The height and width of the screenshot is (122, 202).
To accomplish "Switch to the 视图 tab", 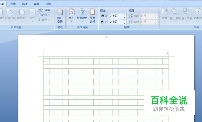I will point(48,4).
